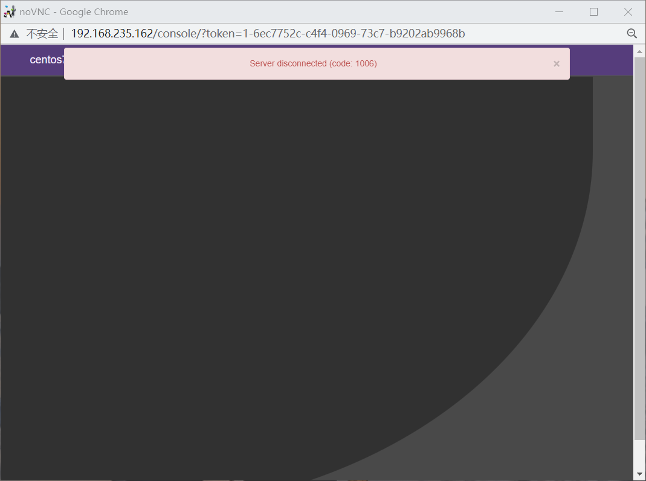
Task: Click the vertical scrollbar thumb
Action: click(639, 249)
